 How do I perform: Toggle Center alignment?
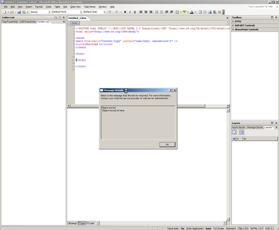tap(146, 12)
